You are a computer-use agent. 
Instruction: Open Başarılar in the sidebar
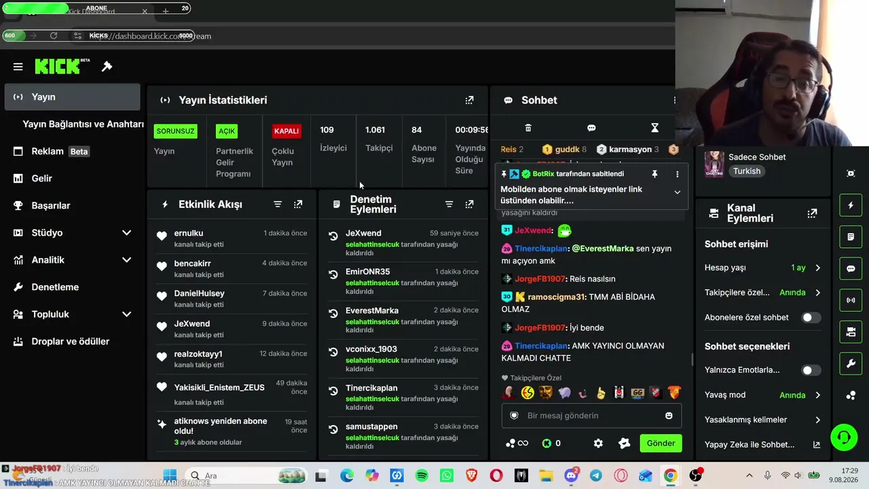[72, 206]
